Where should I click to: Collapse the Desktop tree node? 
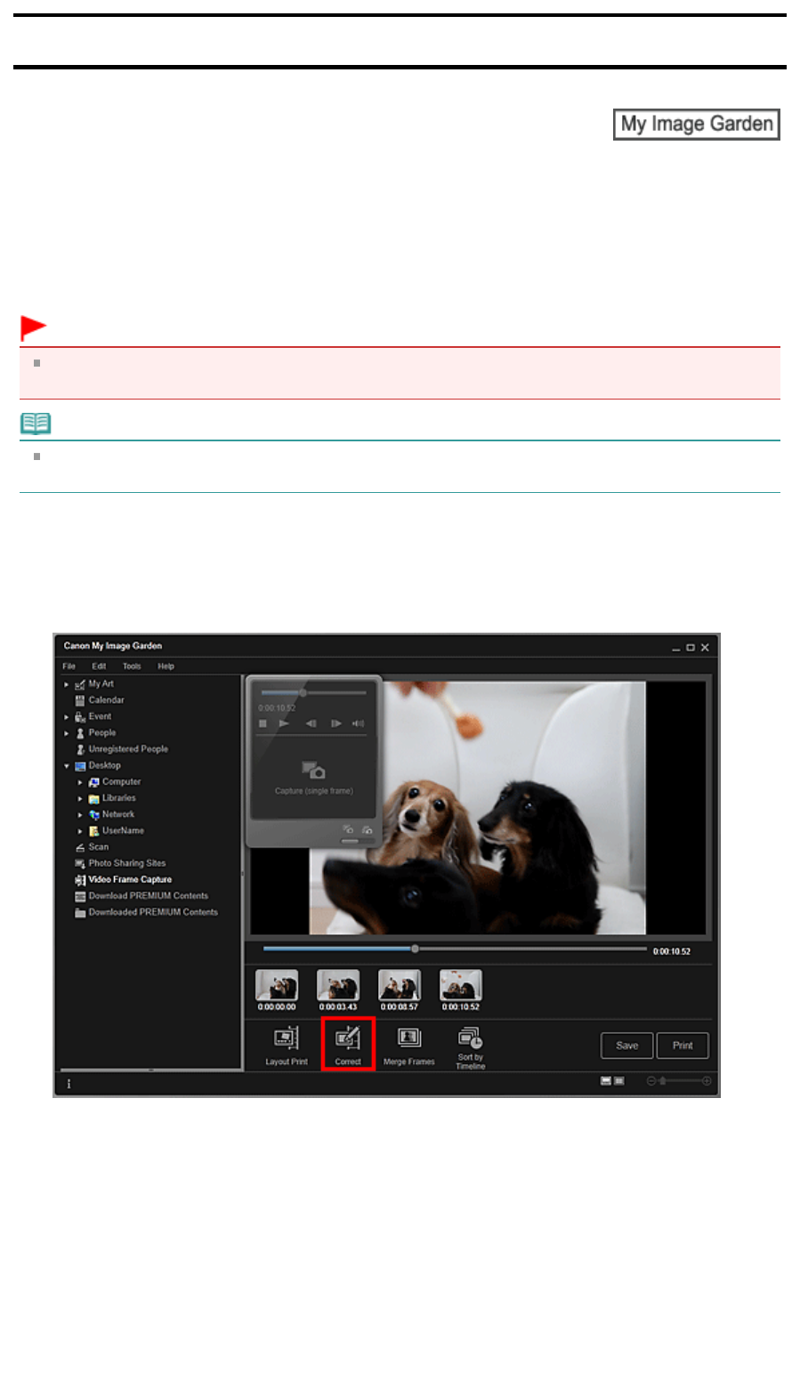pos(66,765)
